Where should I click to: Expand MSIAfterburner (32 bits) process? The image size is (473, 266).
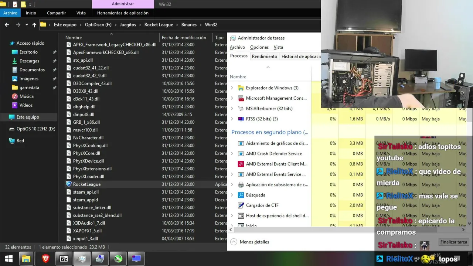click(x=232, y=109)
